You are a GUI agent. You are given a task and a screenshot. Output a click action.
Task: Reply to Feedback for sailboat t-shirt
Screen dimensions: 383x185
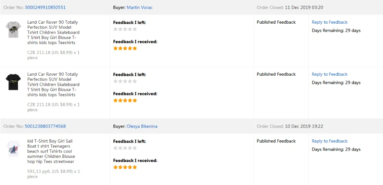329,141
